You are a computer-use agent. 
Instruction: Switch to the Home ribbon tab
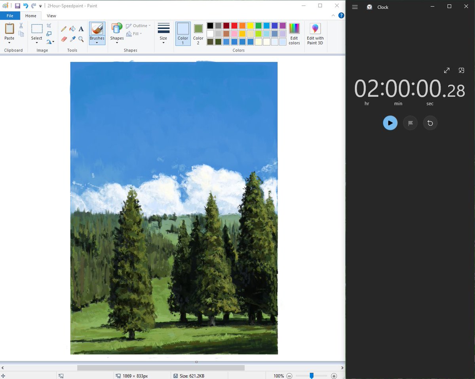coord(30,16)
